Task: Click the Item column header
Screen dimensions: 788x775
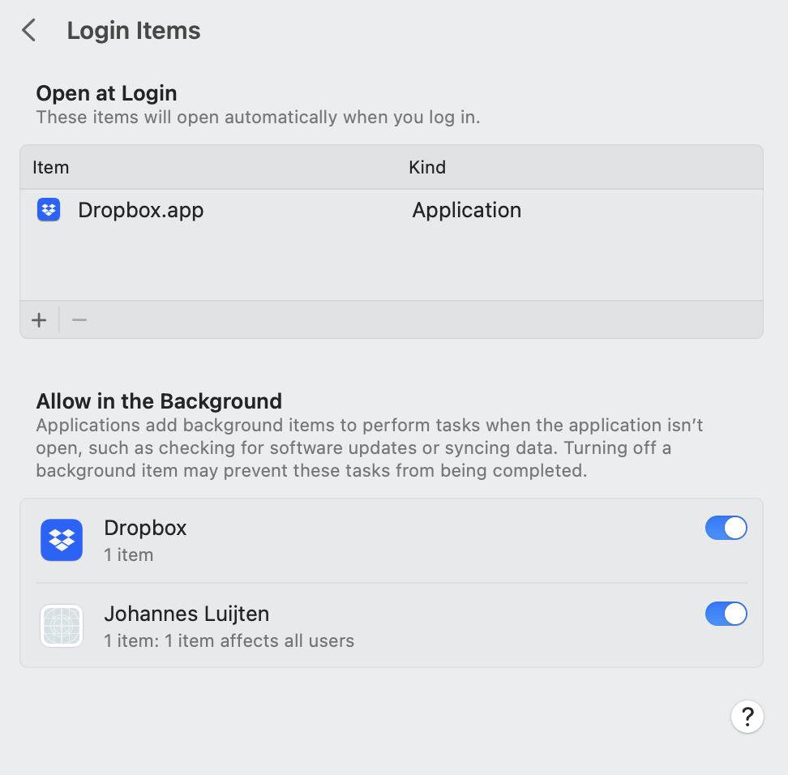Action: [x=51, y=167]
